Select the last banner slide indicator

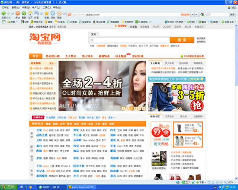point(143,108)
